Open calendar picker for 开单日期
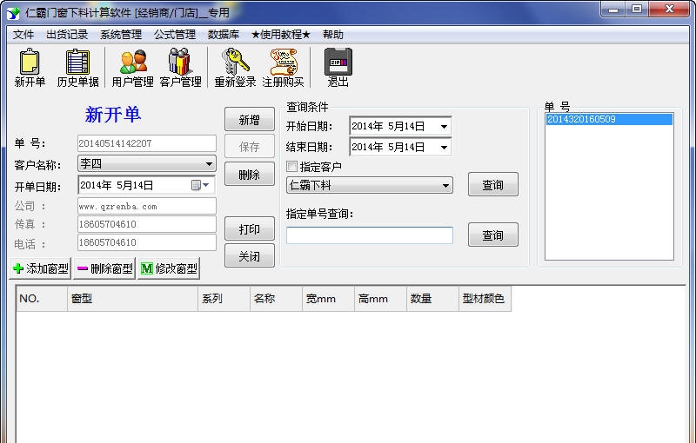This screenshot has width=696, height=443. click(200, 185)
